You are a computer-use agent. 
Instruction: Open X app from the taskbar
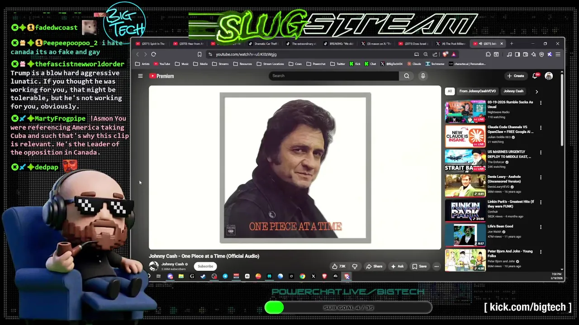pos(313,276)
